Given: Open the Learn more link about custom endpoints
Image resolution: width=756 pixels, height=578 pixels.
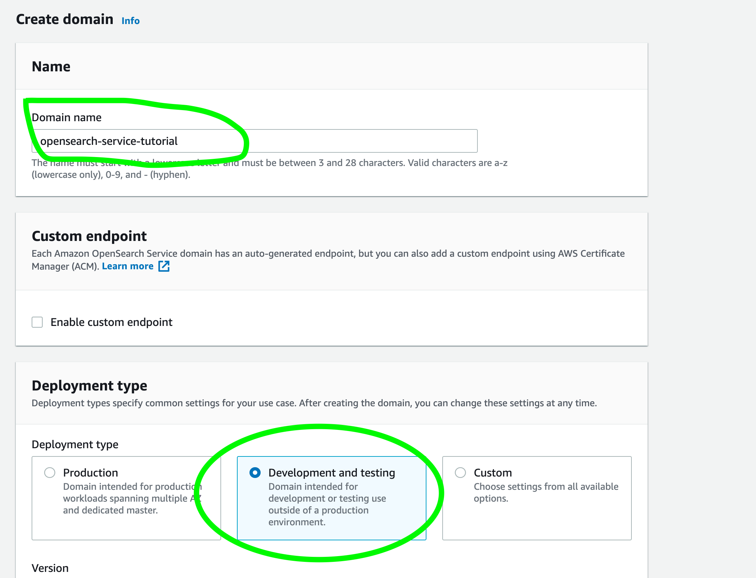Looking at the screenshot, I should (x=127, y=266).
